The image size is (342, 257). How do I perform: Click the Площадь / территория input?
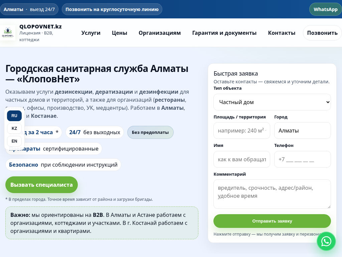(241, 131)
